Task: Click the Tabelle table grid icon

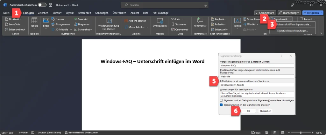Action: point(34,21)
